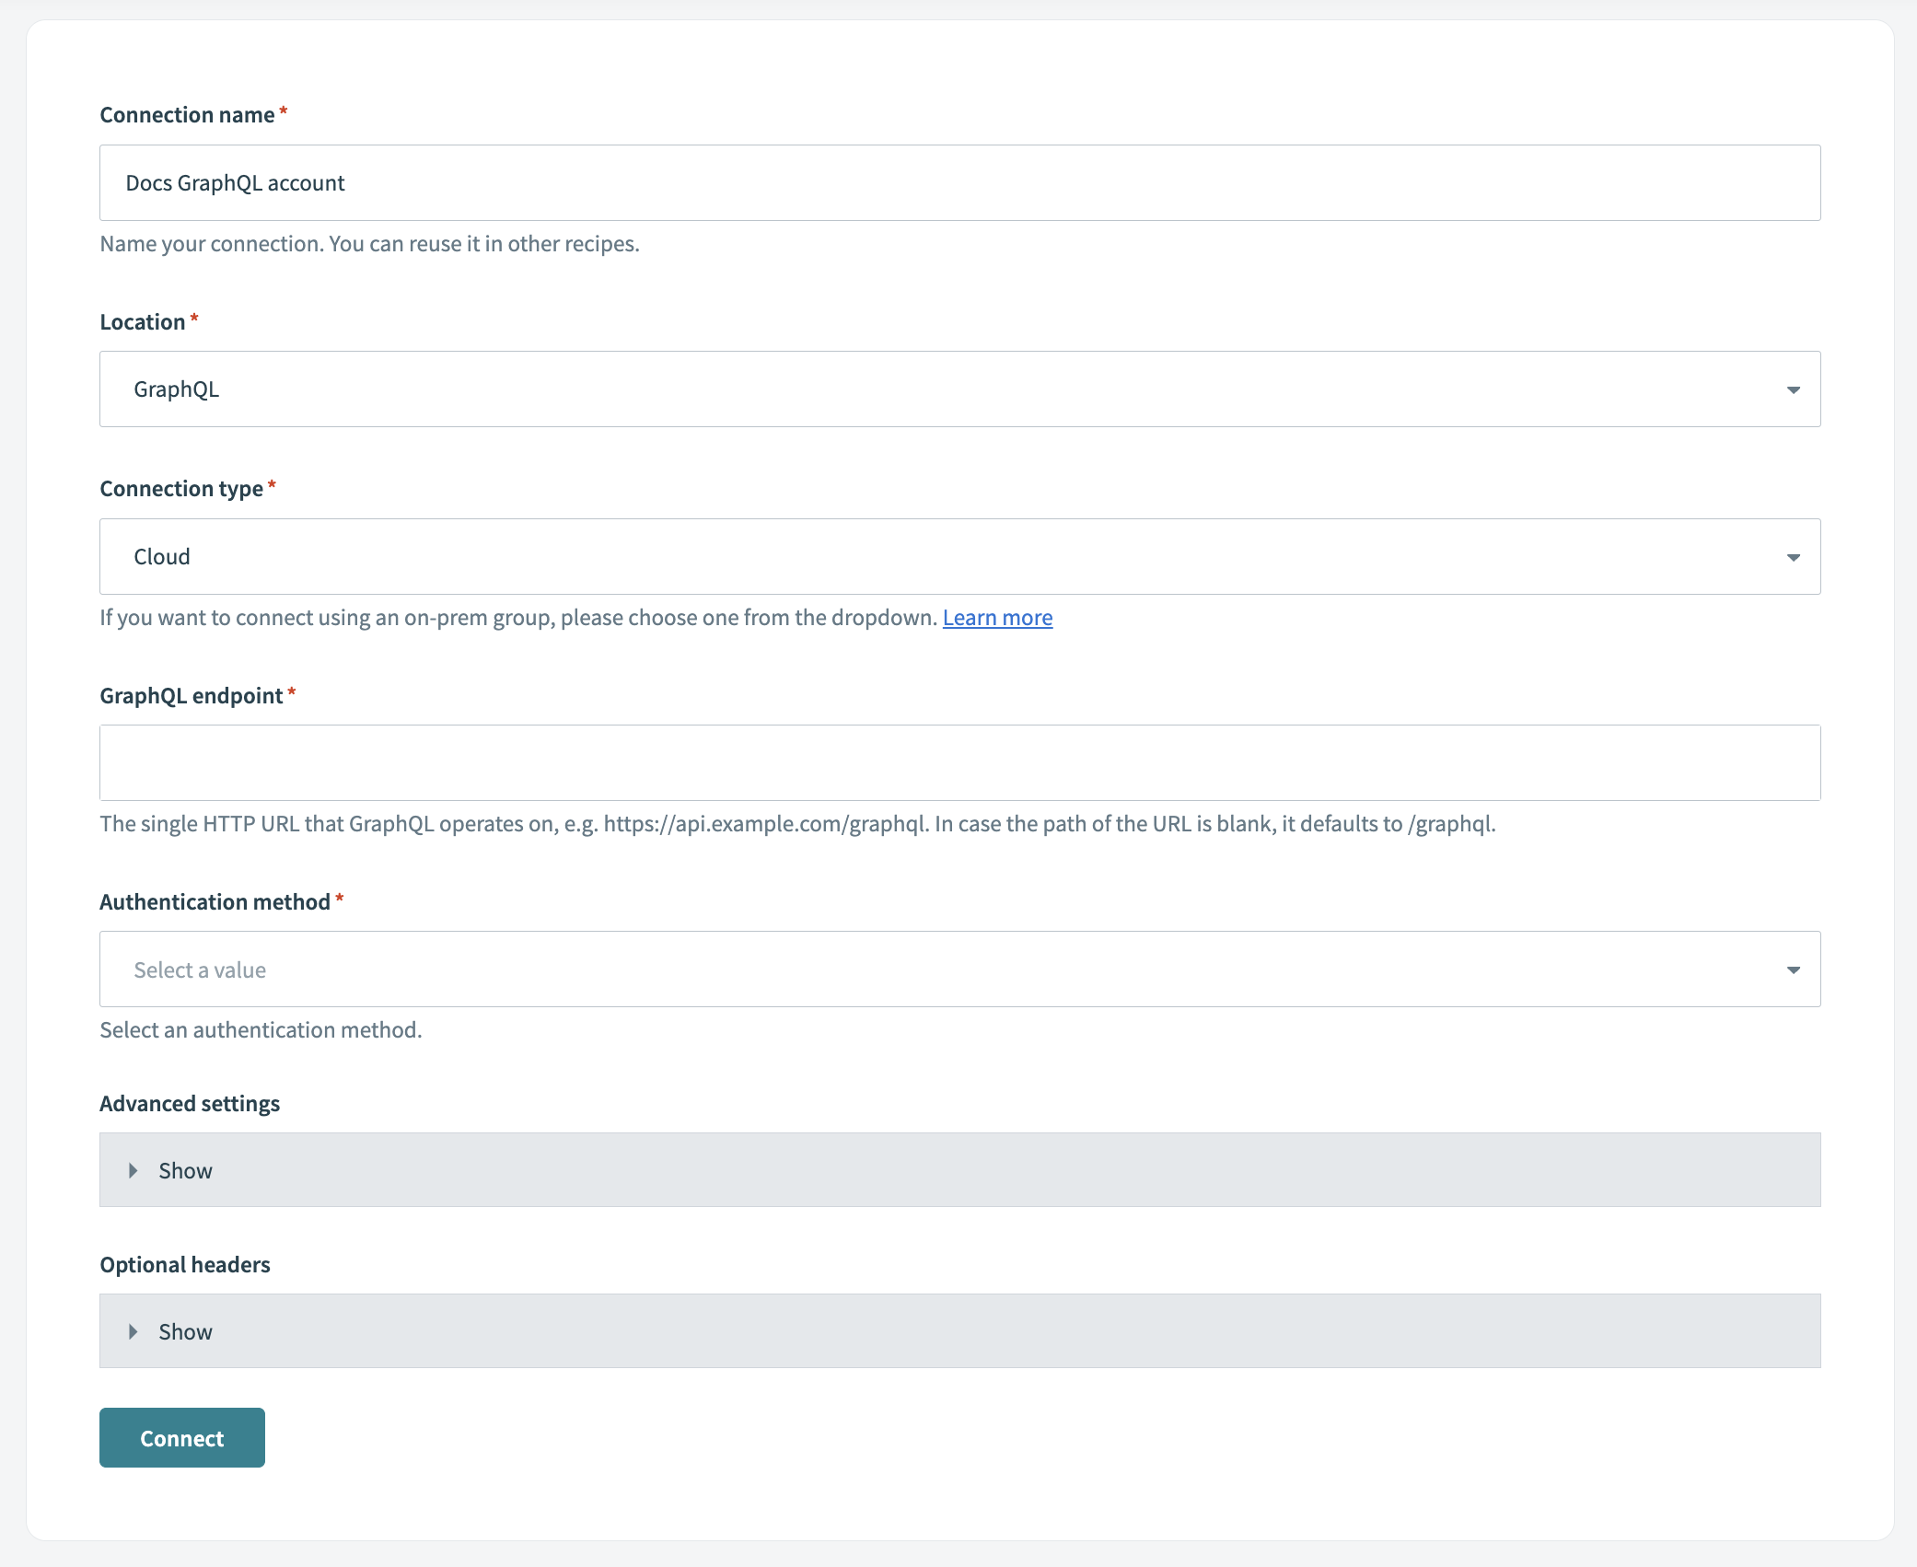Click the Select a value placeholder

[x=199, y=969]
